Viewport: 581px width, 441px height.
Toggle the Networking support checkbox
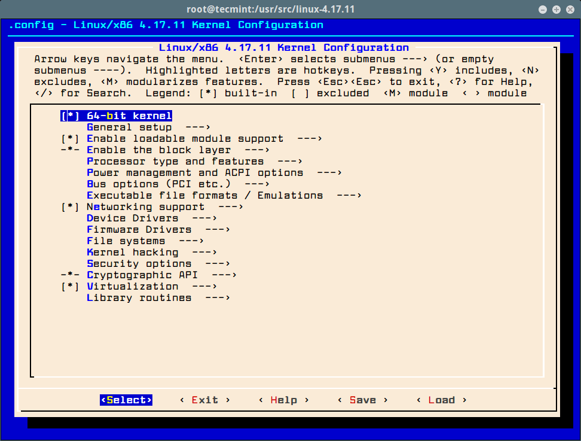coord(70,207)
